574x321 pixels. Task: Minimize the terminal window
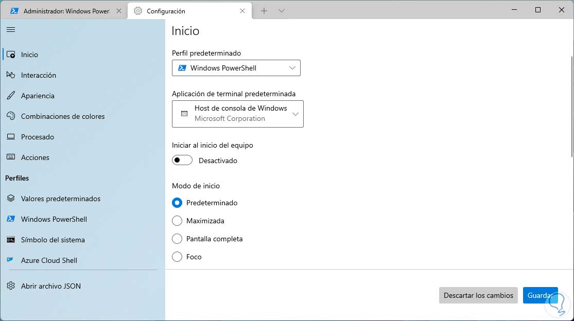click(514, 10)
